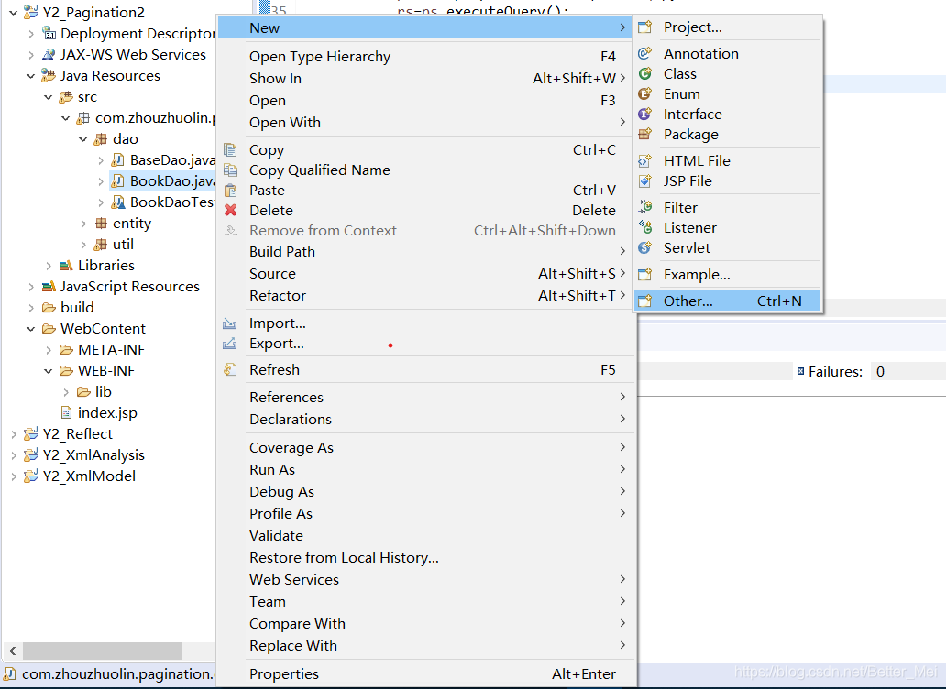Screen dimensions: 946x689
Task: Open the Build Path submenu
Action: (424, 251)
